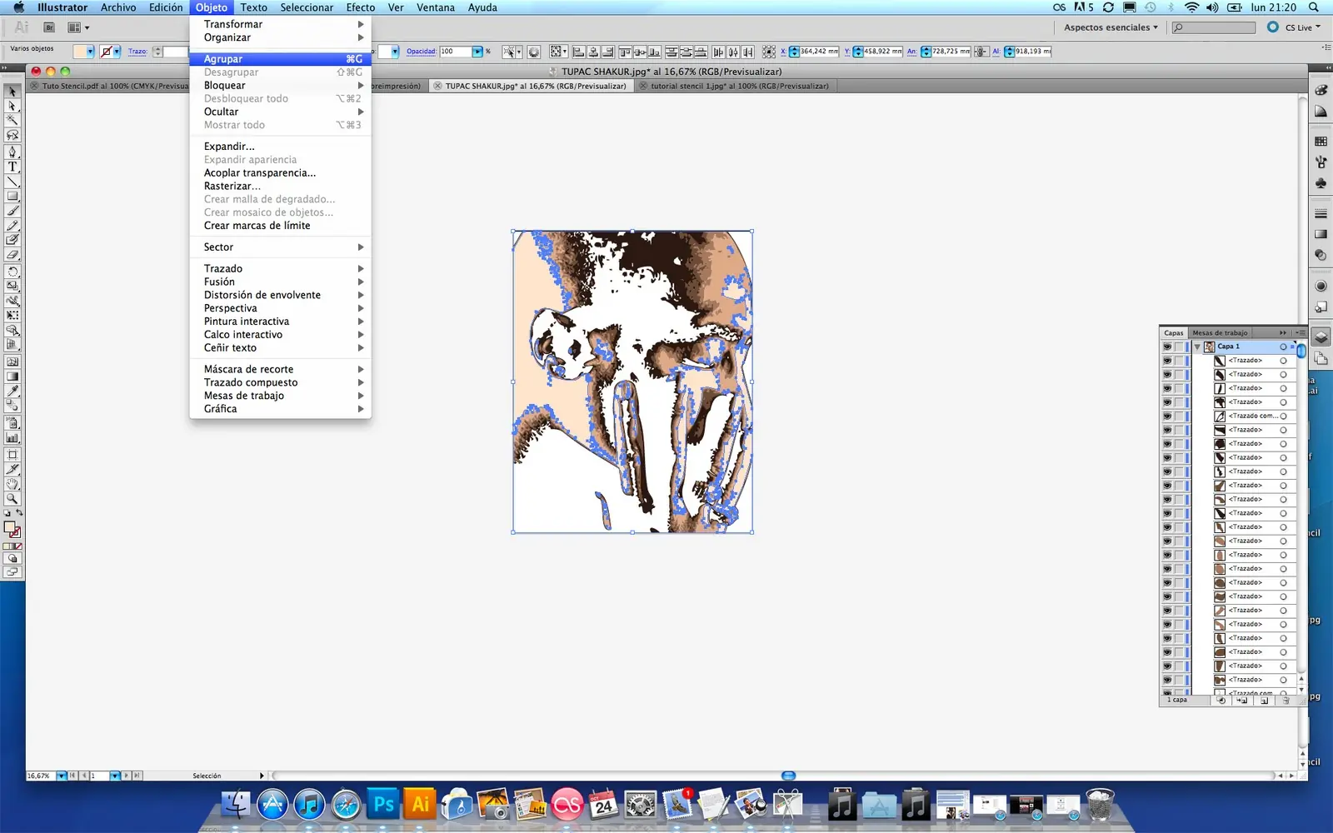Click the Bridge Br icon in application bar

[x=49, y=27]
